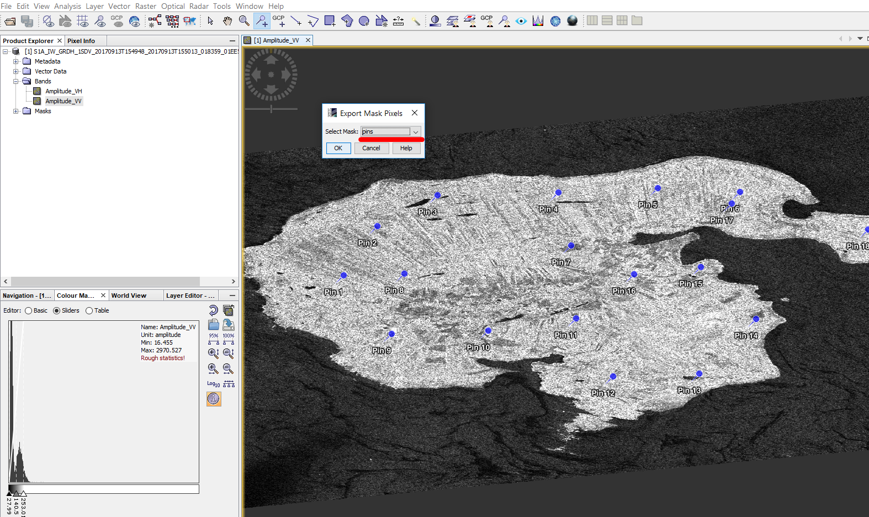Open the Select Mask dropdown
Image resolution: width=869 pixels, height=517 pixels.
(x=415, y=131)
